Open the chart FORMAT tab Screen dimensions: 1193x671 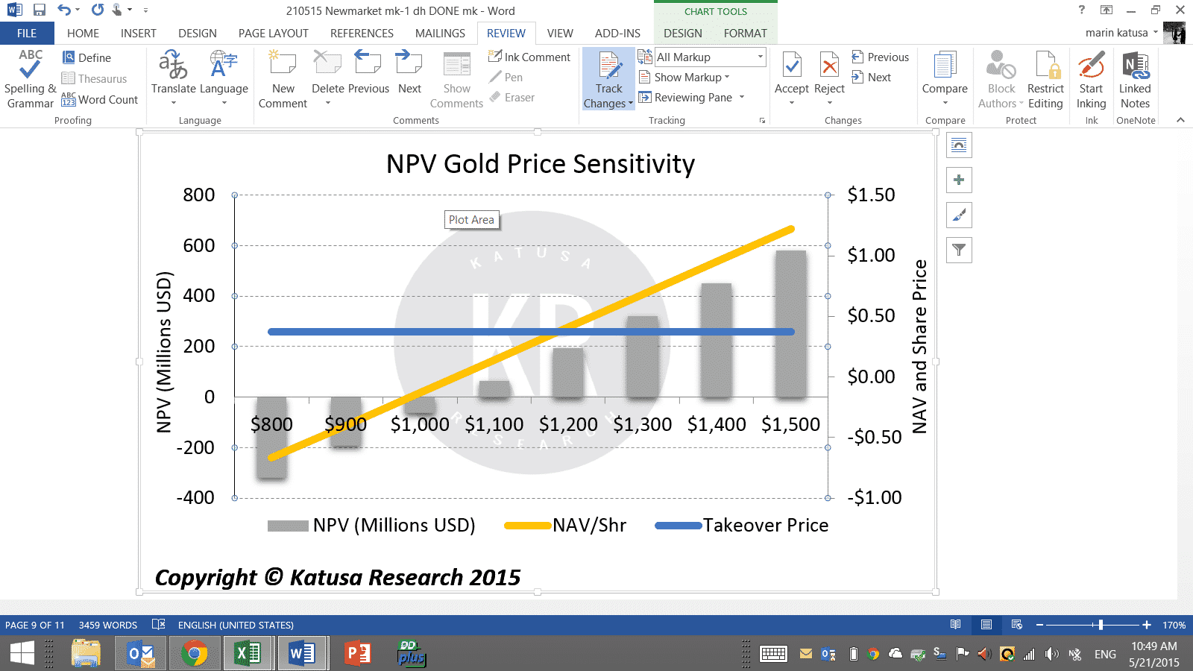tap(745, 34)
